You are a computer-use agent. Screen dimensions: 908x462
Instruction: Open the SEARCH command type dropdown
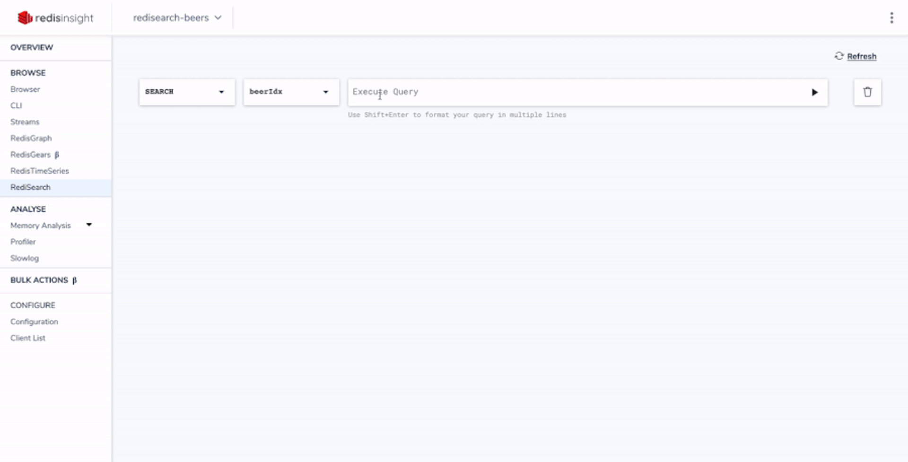(187, 92)
